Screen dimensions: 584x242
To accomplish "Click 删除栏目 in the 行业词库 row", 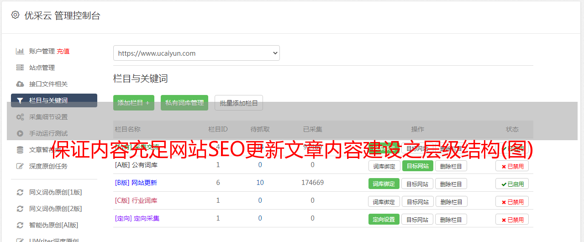I will 451,202.
